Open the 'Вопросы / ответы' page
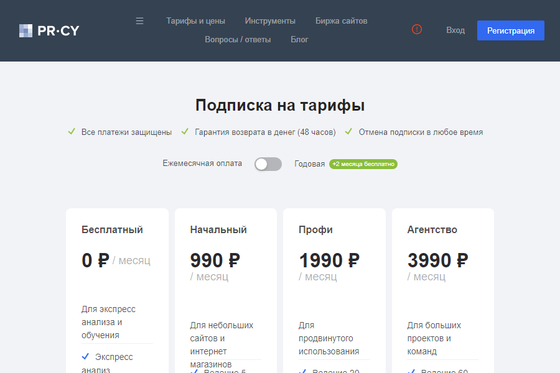The height and width of the screenshot is (373, 560). [x=238, y=40]
